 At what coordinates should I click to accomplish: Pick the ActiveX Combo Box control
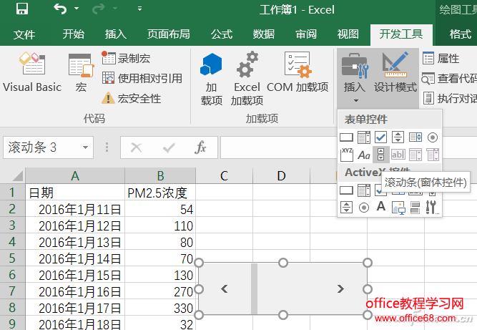[364, 190]
